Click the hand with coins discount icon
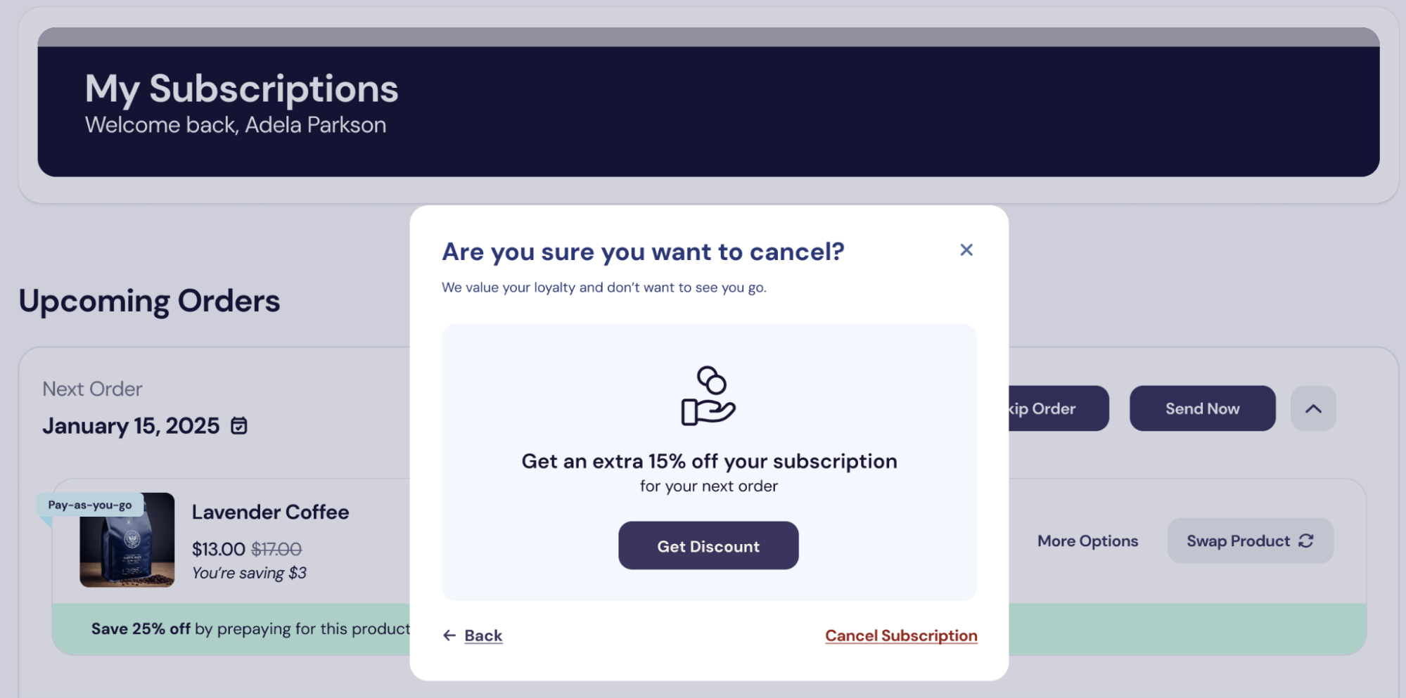Viewport: 1406px width, 698px height. click(708, 396)
